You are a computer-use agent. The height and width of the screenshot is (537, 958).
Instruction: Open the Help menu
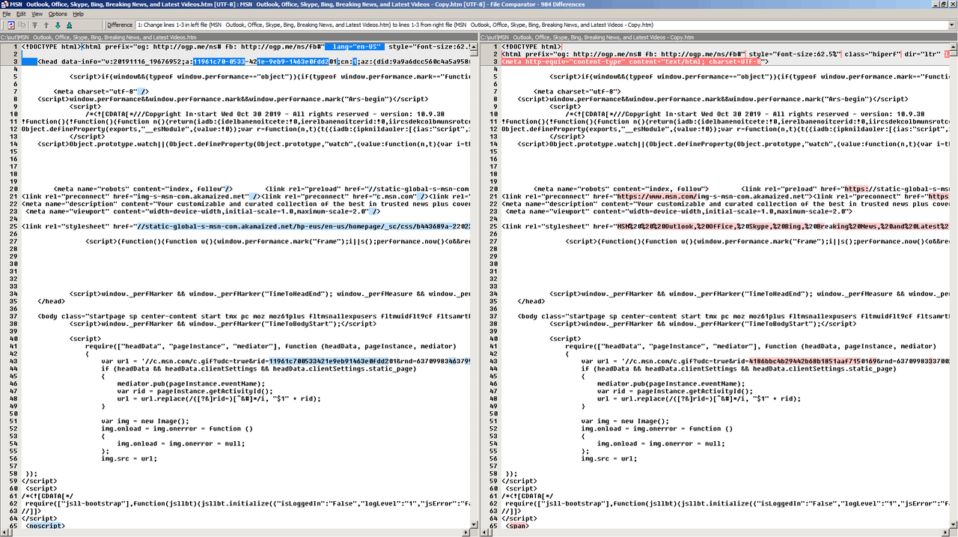click(x=78, y=13)
